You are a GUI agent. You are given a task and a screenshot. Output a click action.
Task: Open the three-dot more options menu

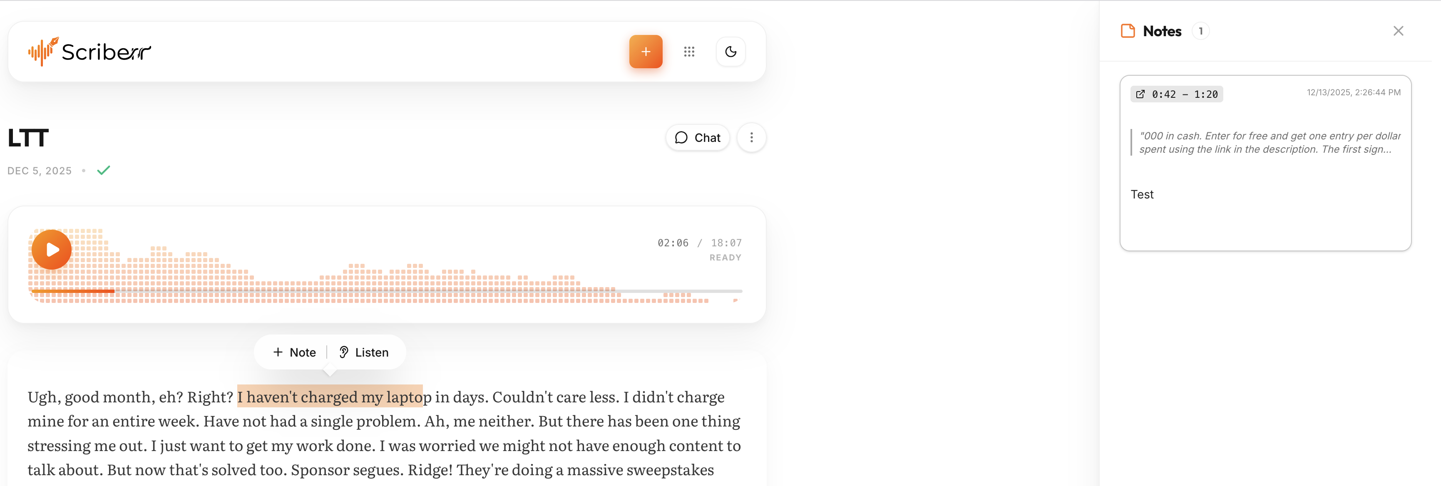point(751,138)
